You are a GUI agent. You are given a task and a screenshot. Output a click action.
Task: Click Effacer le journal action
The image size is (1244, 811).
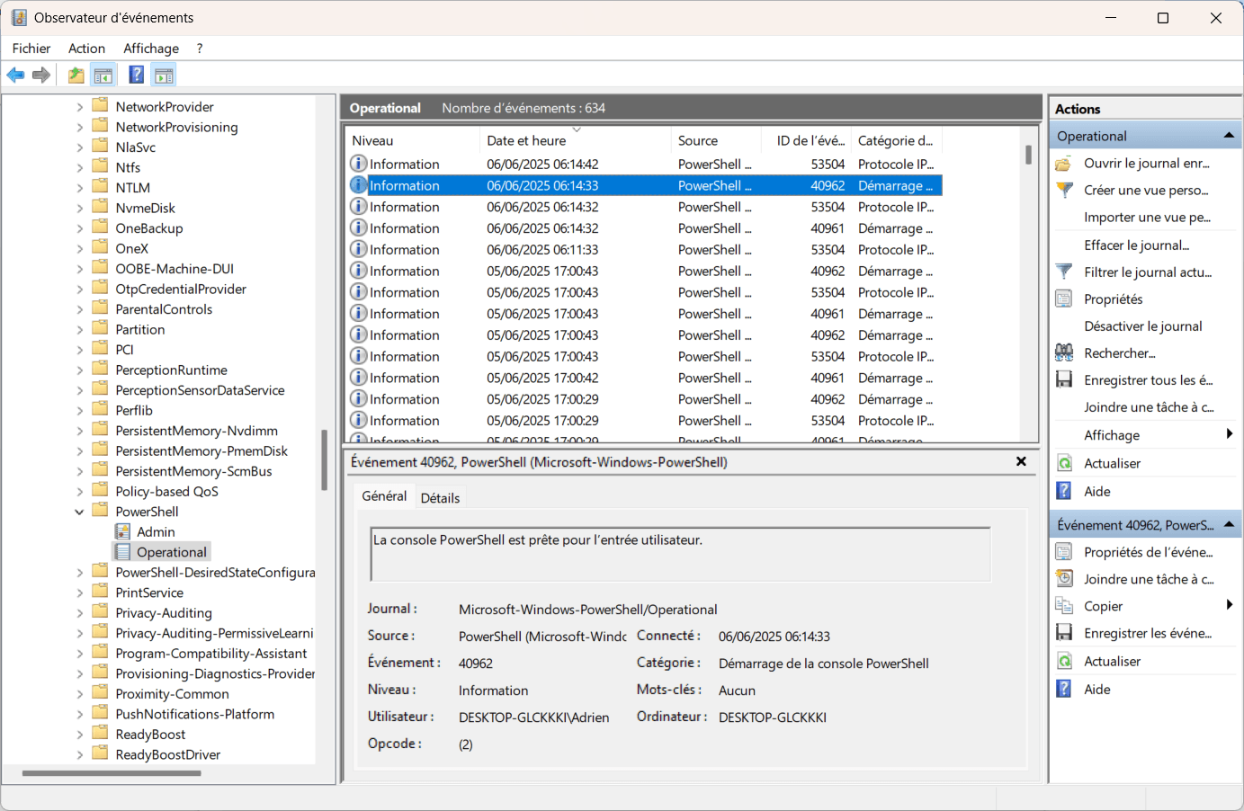tap(1136, 245)
